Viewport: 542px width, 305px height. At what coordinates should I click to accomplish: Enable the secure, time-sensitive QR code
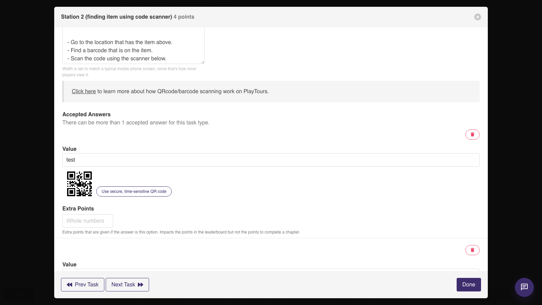(x=134, y=191)
